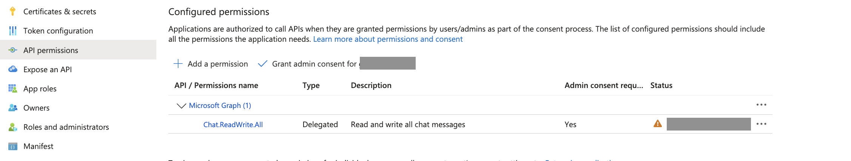
Task: Click the Status column header
Action: (x=661, y=85)
